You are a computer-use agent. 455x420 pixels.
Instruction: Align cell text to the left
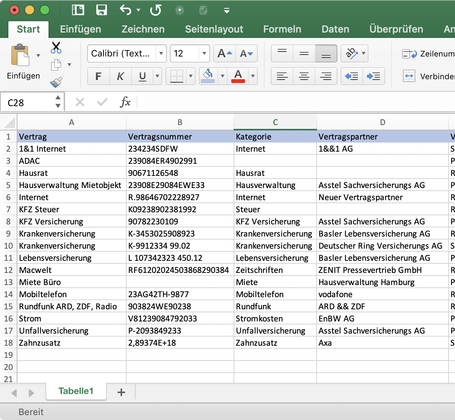(282, 76)
